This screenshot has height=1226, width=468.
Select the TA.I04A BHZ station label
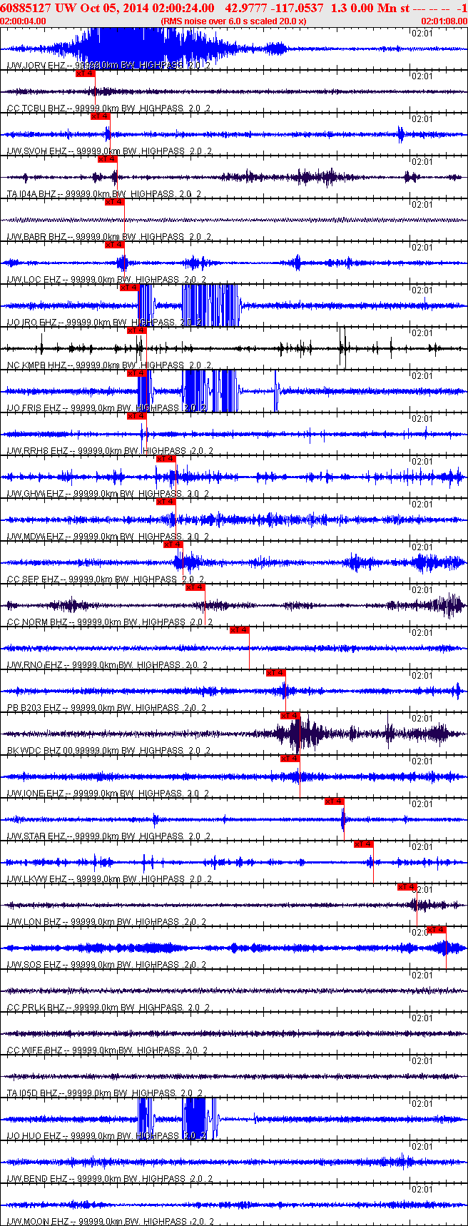point(31,194)
